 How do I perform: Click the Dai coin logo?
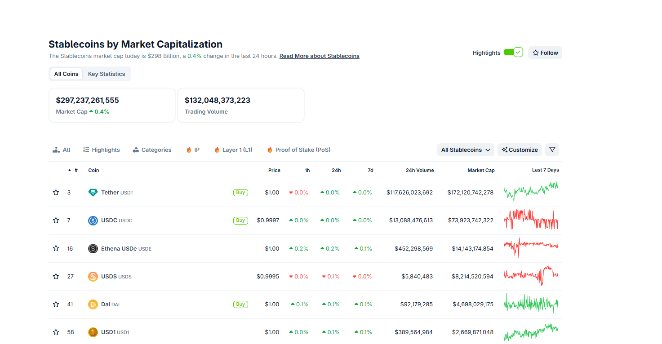coord(93,304)
